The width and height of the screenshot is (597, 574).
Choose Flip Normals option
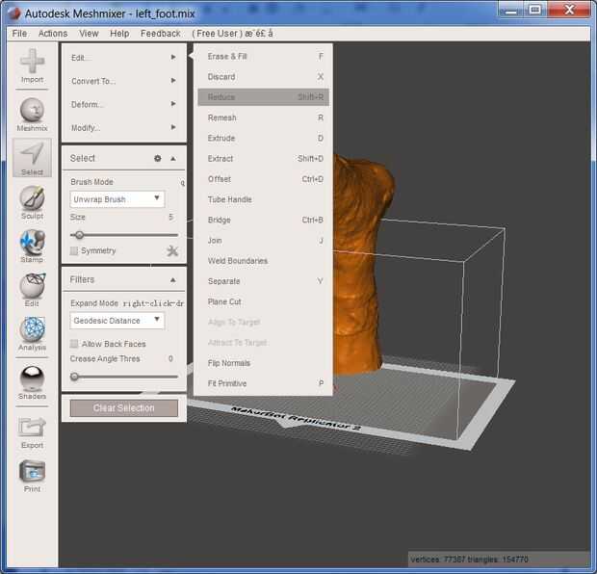pos(263,363)
